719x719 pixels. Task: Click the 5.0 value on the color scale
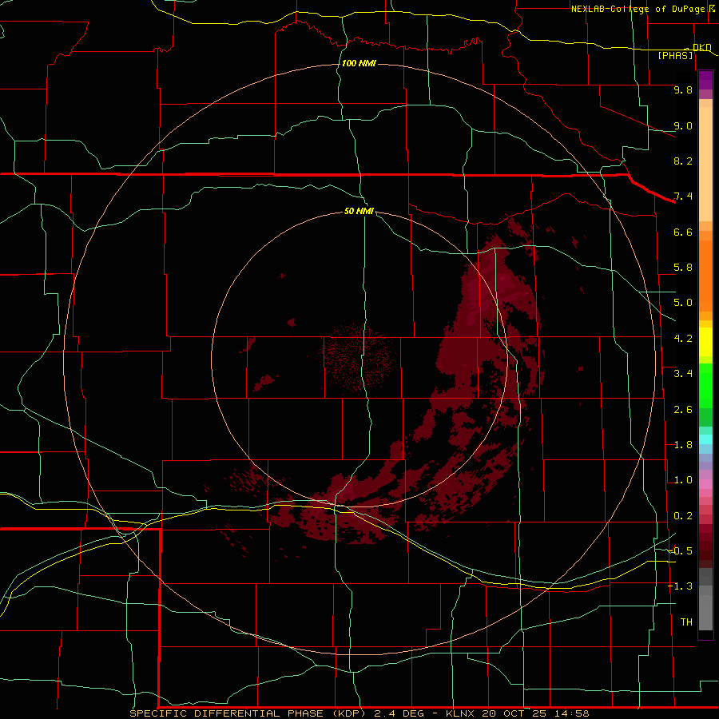pyautogui.click(x=683, y=303)
